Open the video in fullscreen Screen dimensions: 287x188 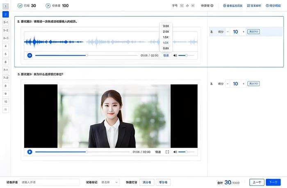click(x=167, y=152)
